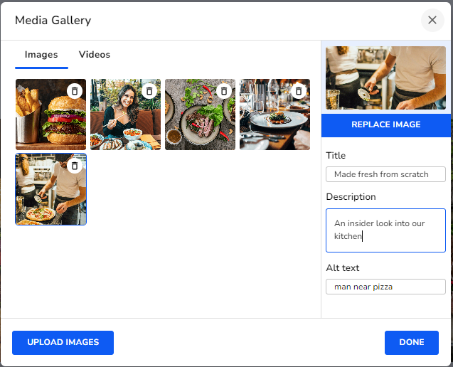Delete the selected pizza kitchen image
The height and width of the screenshot is (367, 453).
coord(75,166)
